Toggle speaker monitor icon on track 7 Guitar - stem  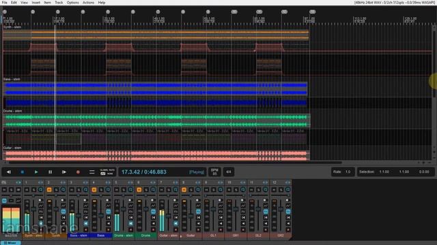pyautogui.click(x=175, y=223)
